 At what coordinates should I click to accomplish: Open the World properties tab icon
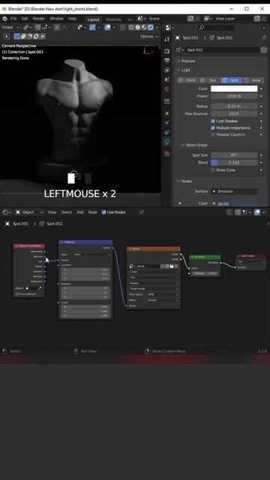pos(166,89)
